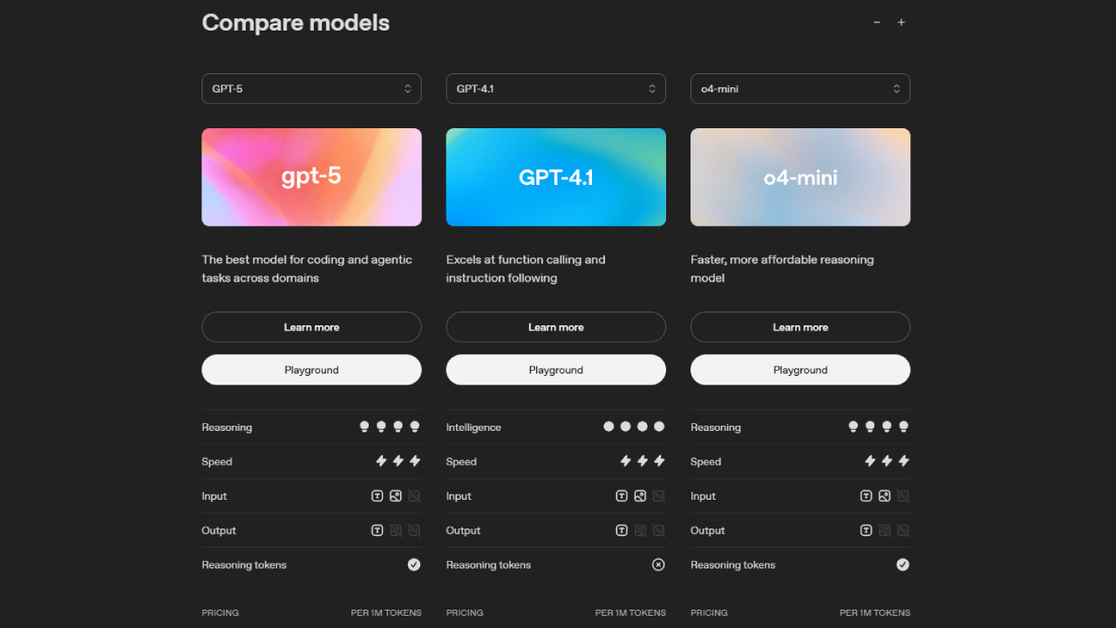The image size is (1116, 628).
Task: Click the text input icon in GPT-5 column
Action: point(377,495)
